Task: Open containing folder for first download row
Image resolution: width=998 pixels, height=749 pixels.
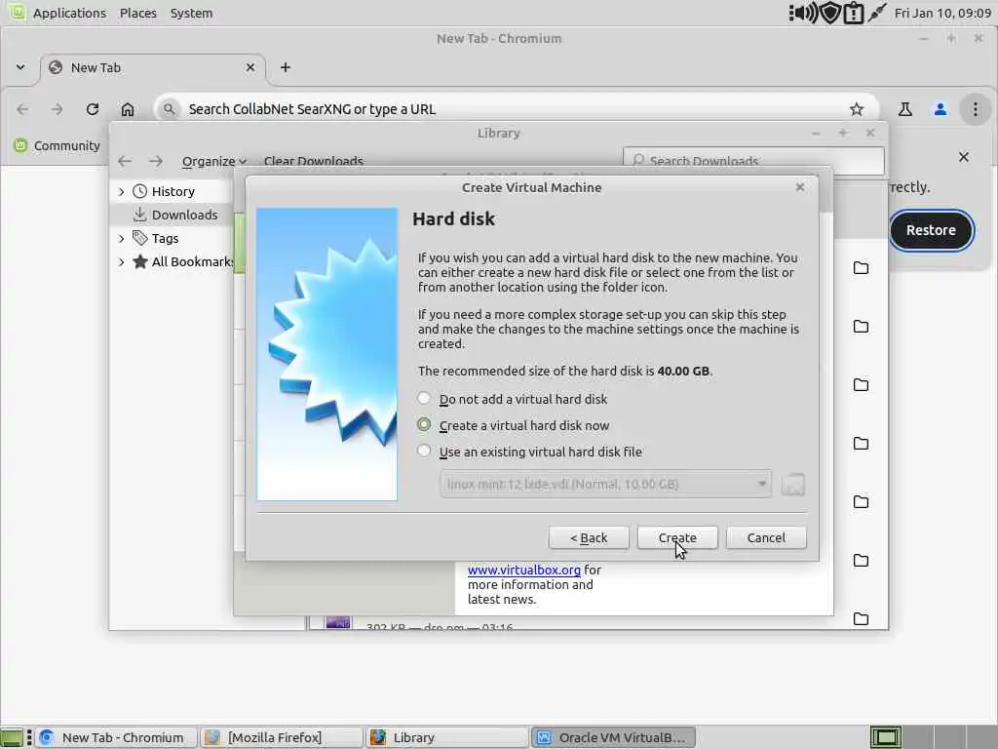Action: [862, 267]
